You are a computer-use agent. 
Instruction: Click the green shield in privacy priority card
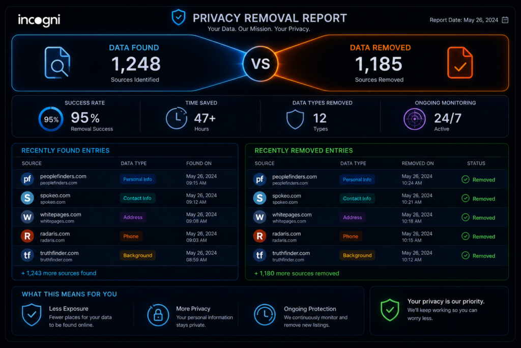click(x=390, y=310)
